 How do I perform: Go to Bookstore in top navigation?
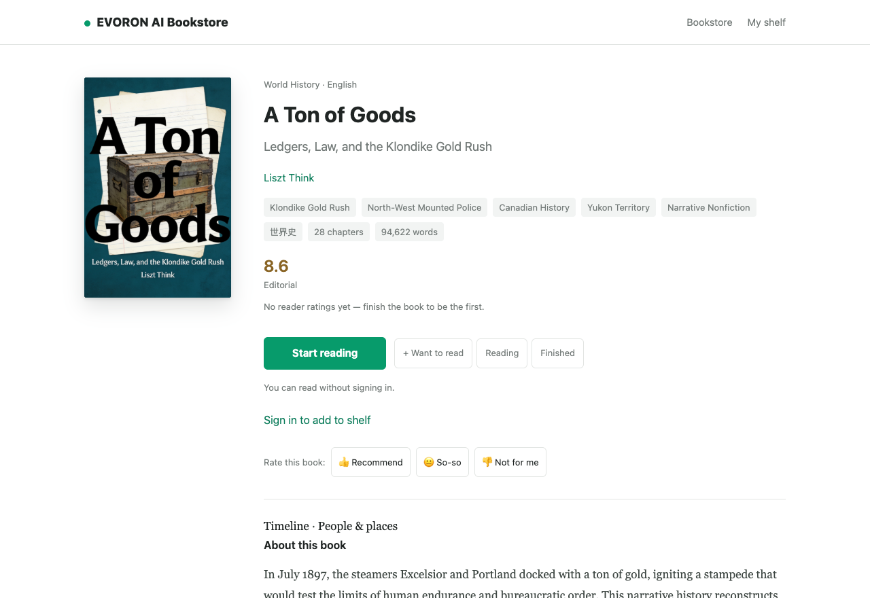click(x=710, y=22)
